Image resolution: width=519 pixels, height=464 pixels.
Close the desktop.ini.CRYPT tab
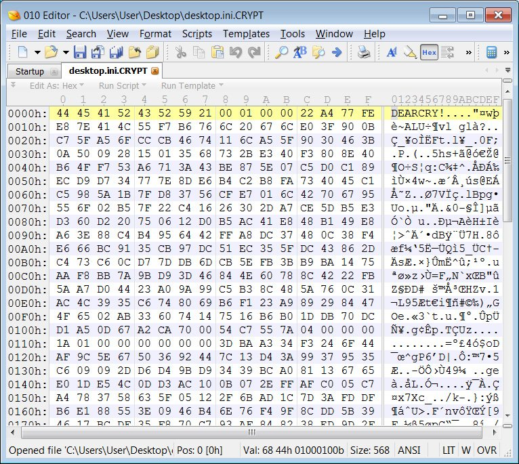(x=154, y=71)
